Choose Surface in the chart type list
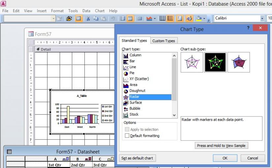The height and width of the screenshot is (168, 272). point(147,102)
